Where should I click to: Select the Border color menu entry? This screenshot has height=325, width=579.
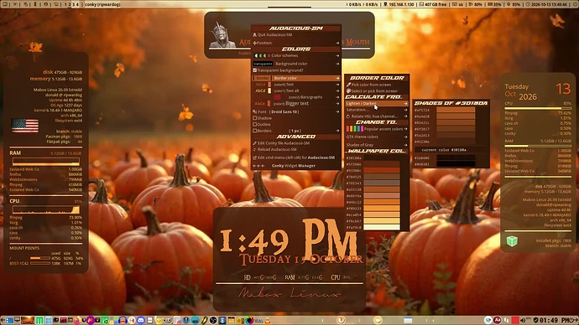(295, 78)
